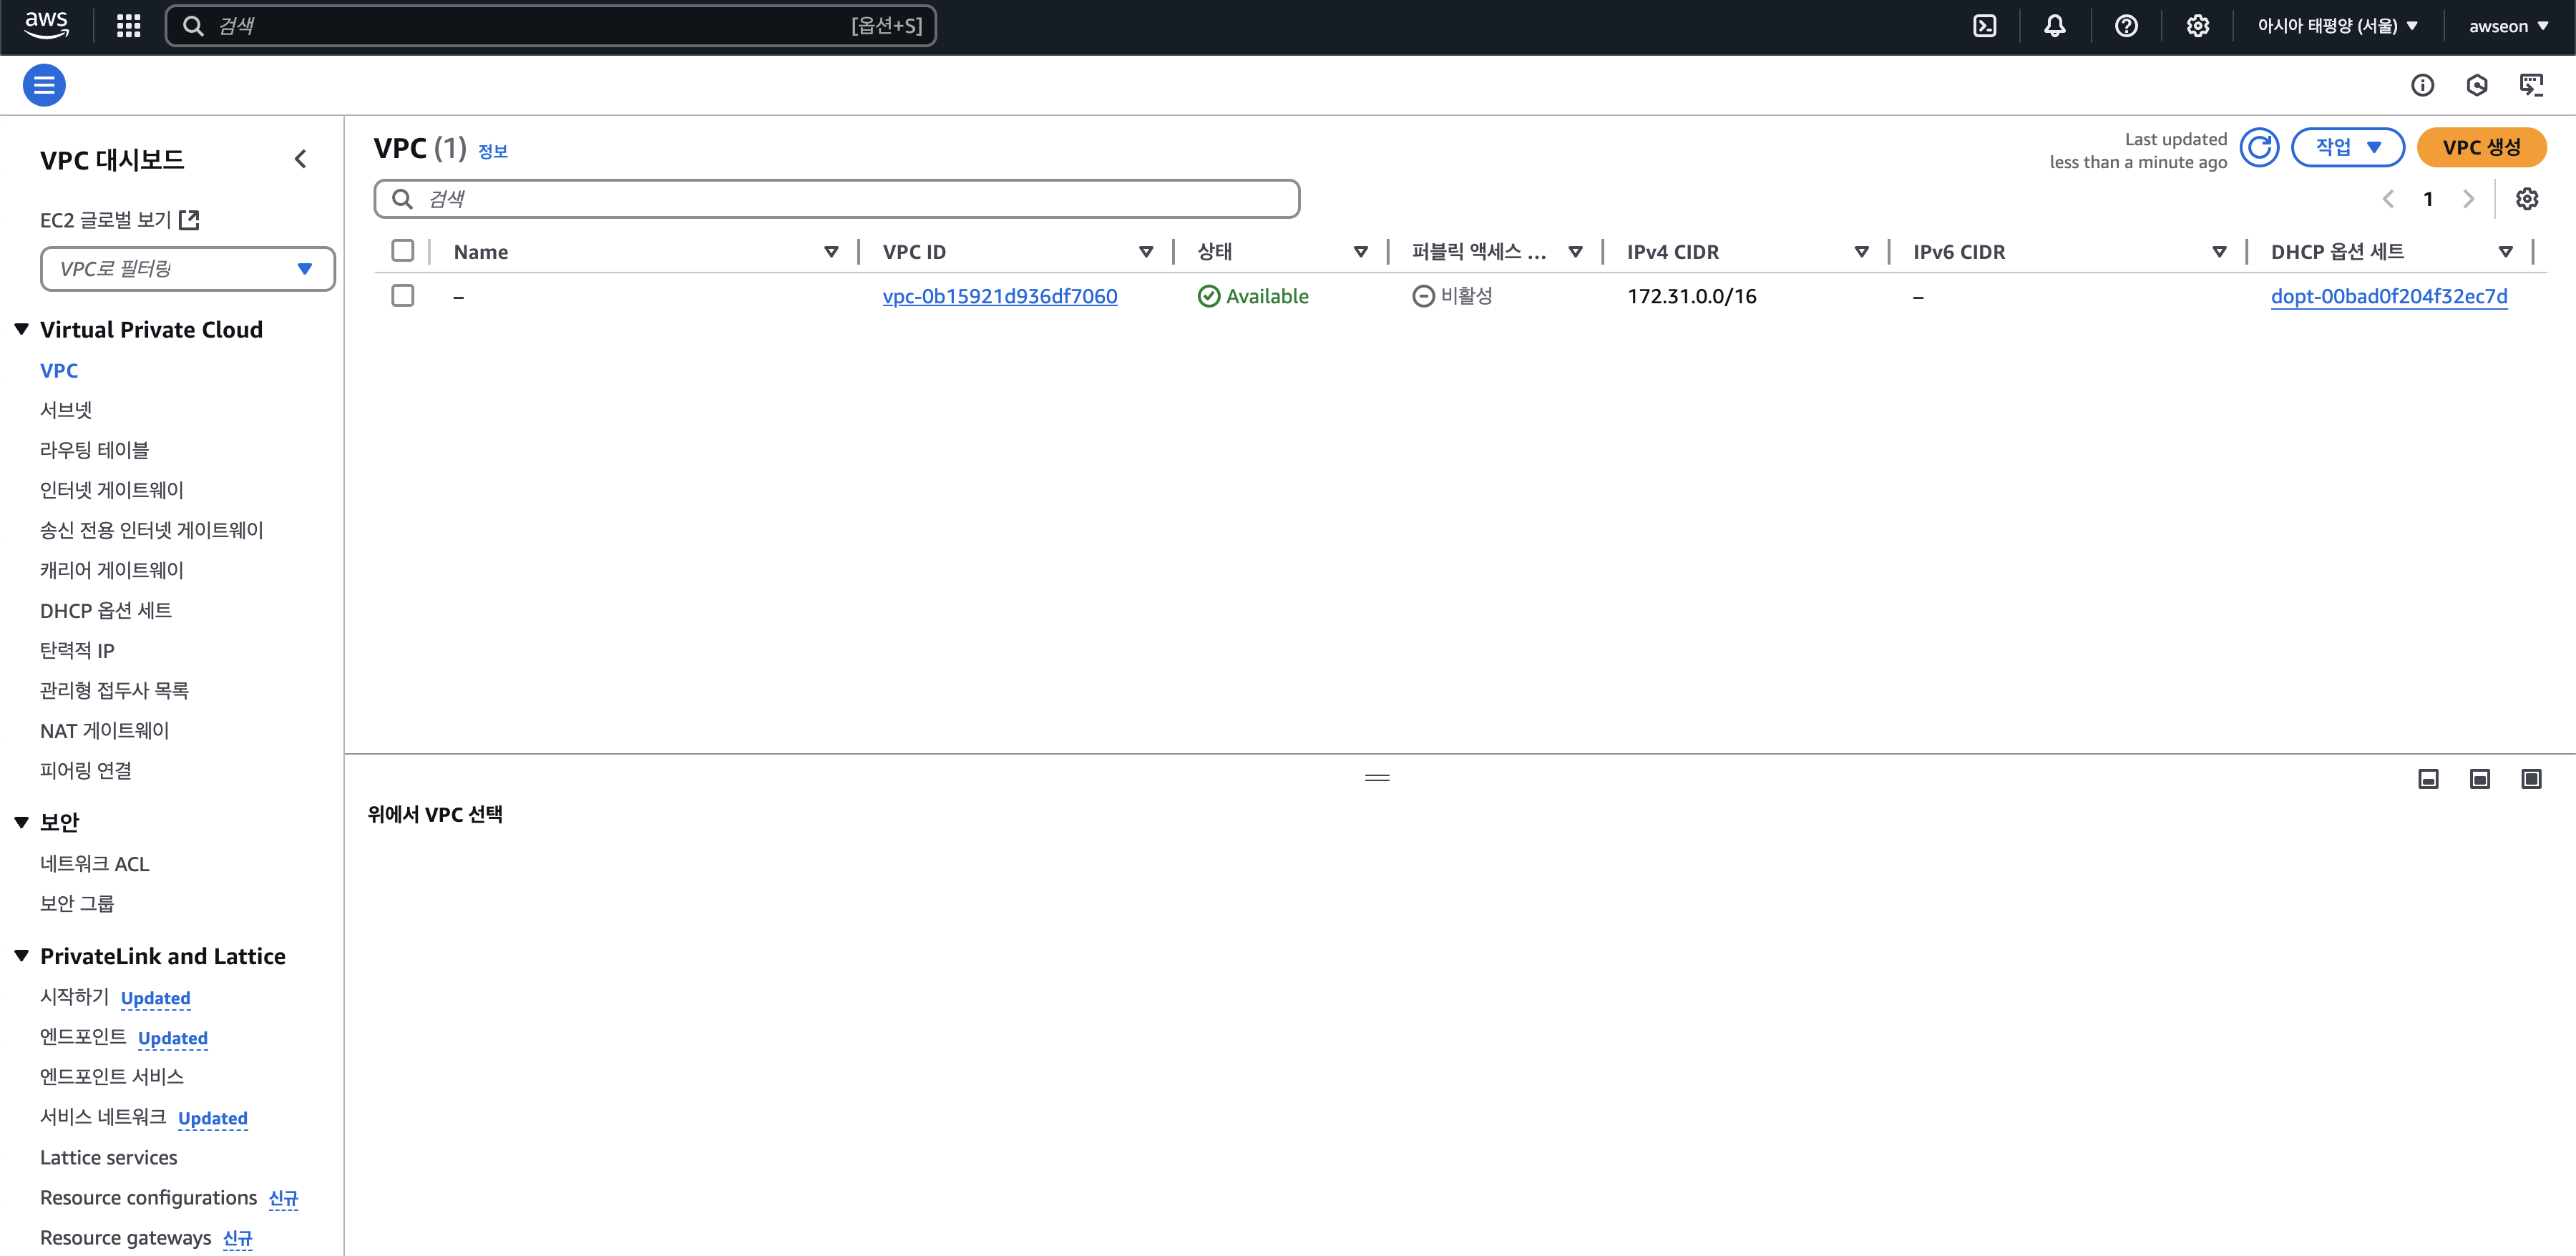Select all VPCs header checkbox
Screen dimensions: 2576x1256
pos(403,251)
